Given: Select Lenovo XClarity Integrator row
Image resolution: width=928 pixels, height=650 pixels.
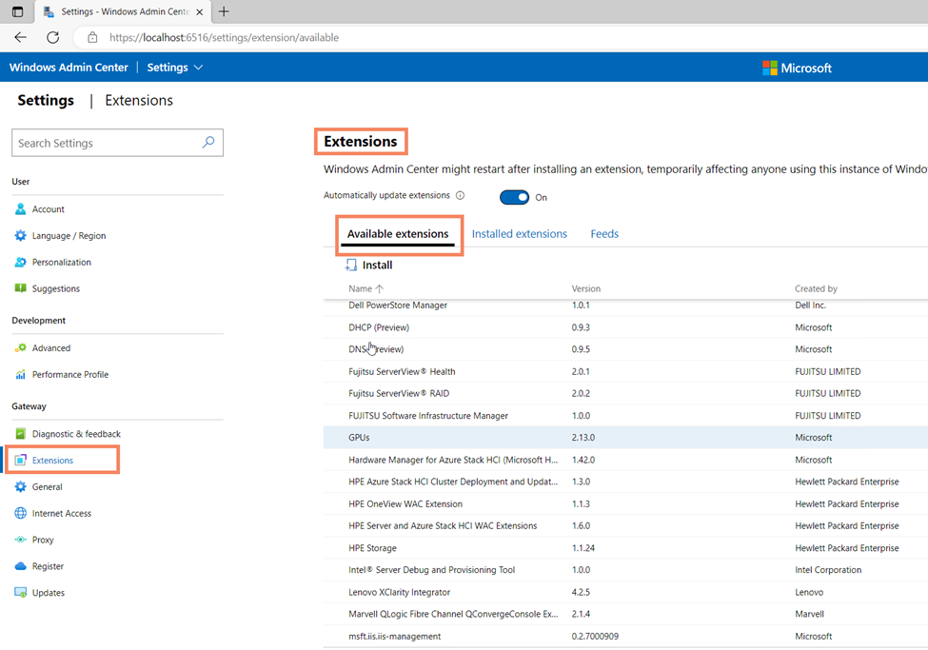Looking at the screenshot, I should (625, 592).
